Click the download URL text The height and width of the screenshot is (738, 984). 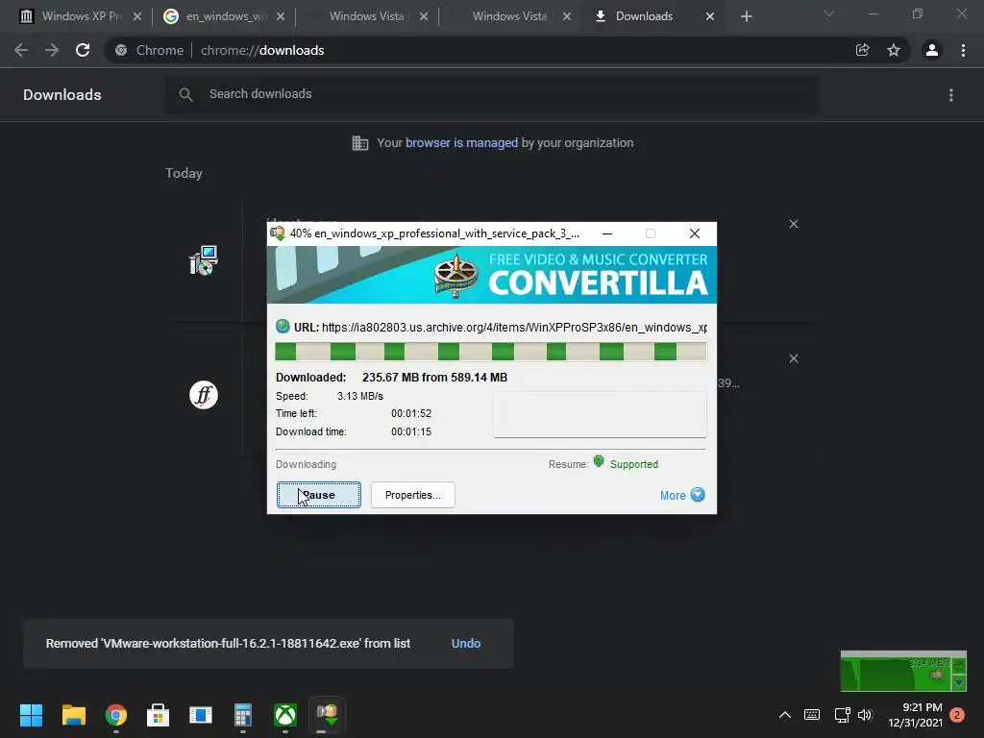pyautogui.click(x=514, y=328)
